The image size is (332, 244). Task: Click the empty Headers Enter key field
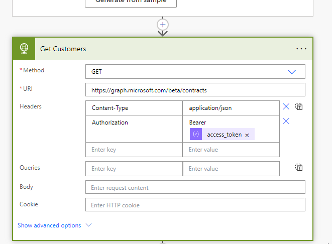(134, 150)
